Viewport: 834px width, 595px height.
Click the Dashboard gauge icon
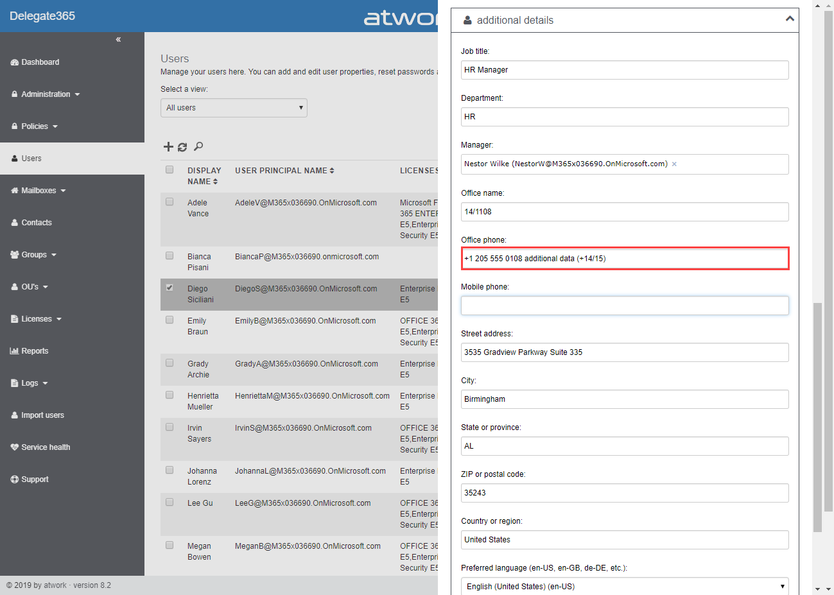(15, 62)
